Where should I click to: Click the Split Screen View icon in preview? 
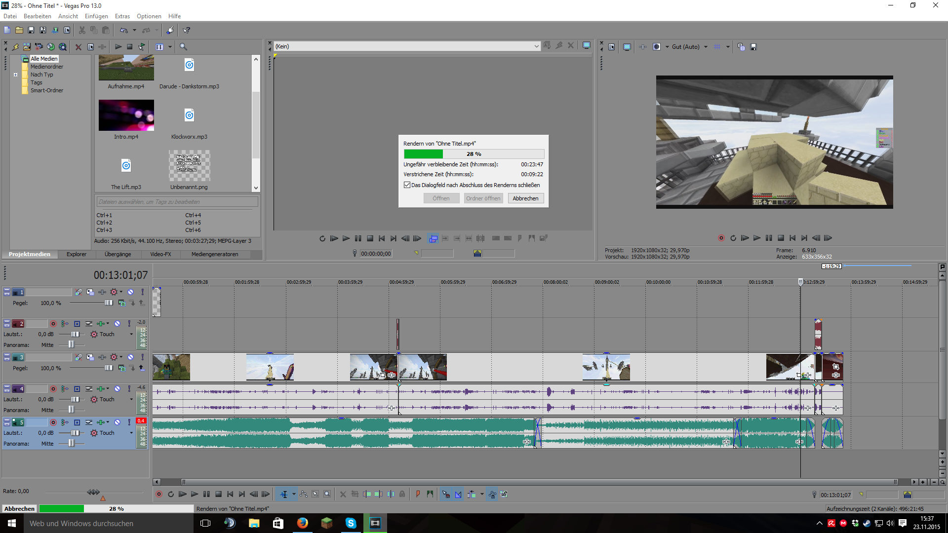657,47
